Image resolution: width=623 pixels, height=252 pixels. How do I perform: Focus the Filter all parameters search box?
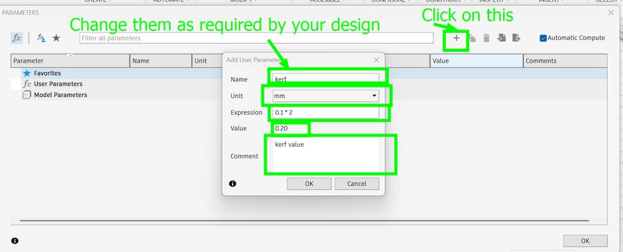256,38
